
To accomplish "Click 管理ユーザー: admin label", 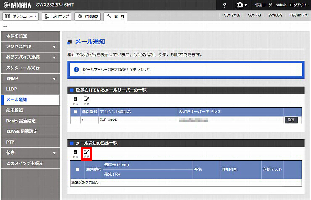I will click(271, 5).
